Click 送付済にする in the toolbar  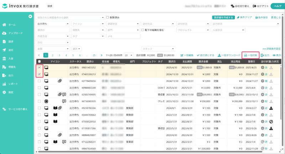206,55
